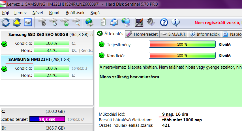Click the green check beside Teljesítmény
The height and width of the screenshot is (131, 242).
click(102, 45)
